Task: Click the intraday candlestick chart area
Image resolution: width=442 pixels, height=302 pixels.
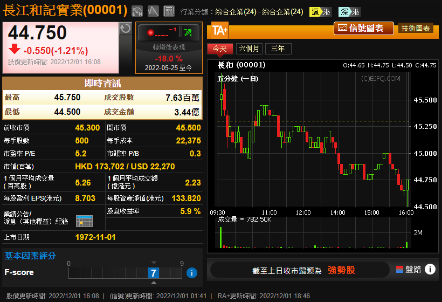Action: (313, 140)
